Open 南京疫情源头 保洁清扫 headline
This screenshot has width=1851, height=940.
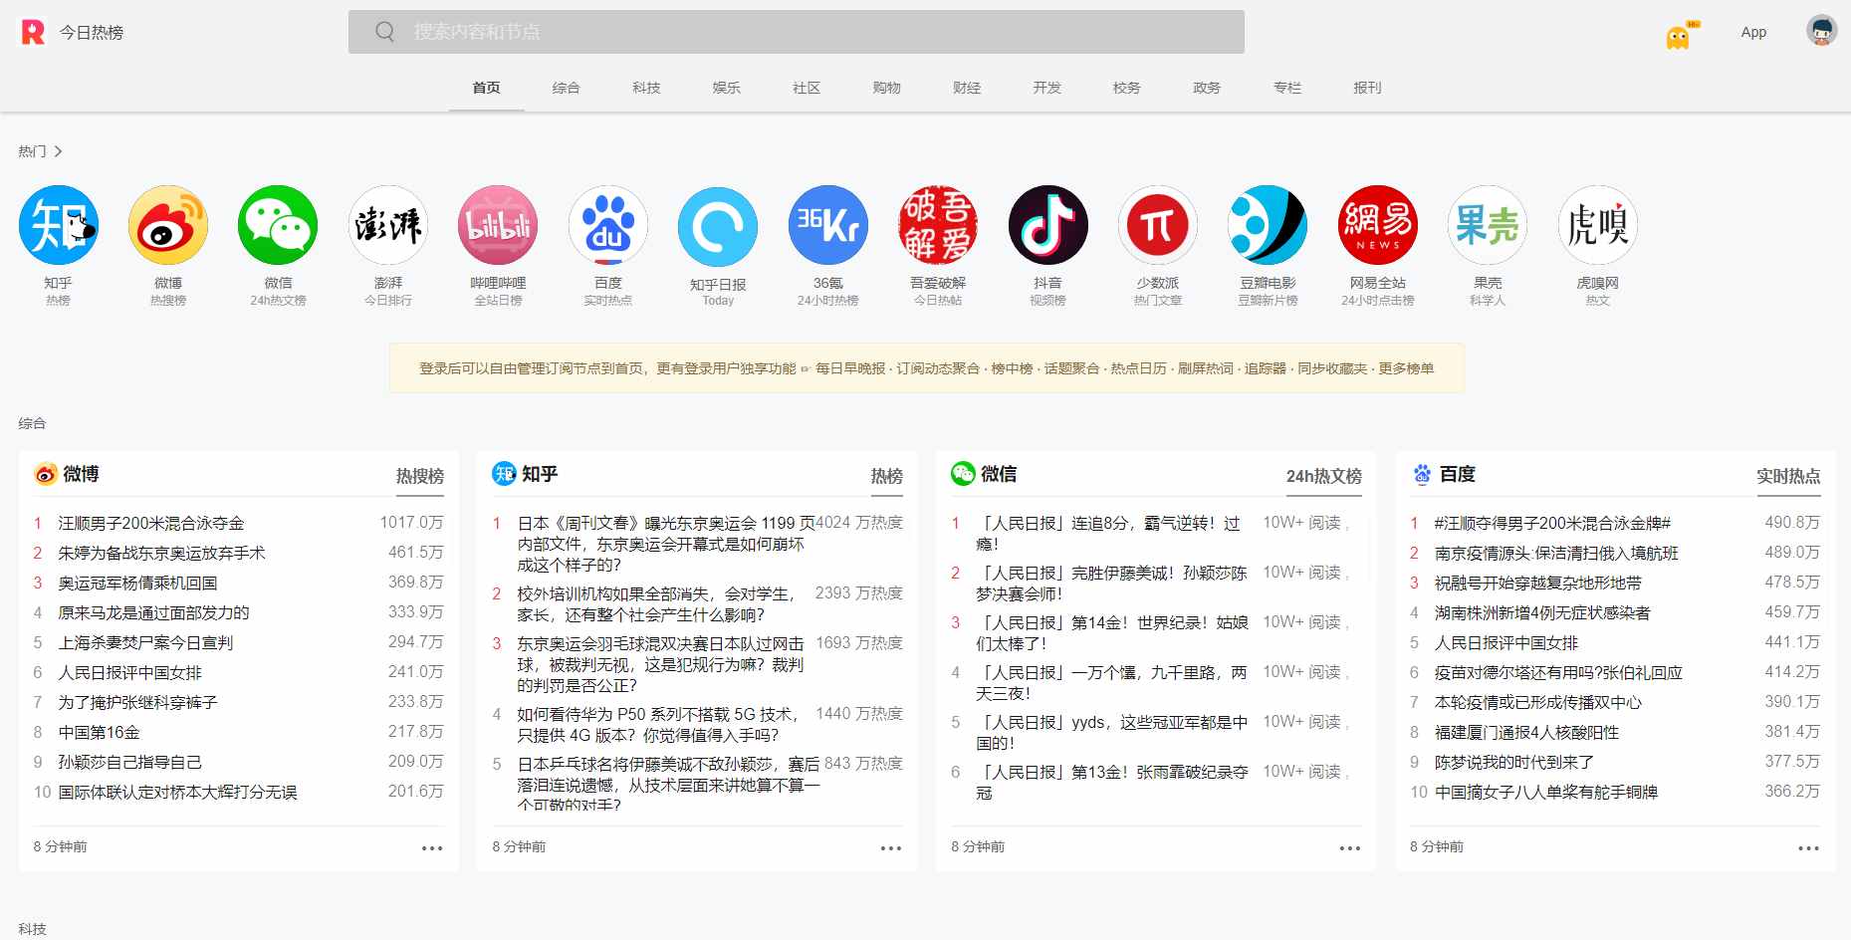[x=1556, y=553]
